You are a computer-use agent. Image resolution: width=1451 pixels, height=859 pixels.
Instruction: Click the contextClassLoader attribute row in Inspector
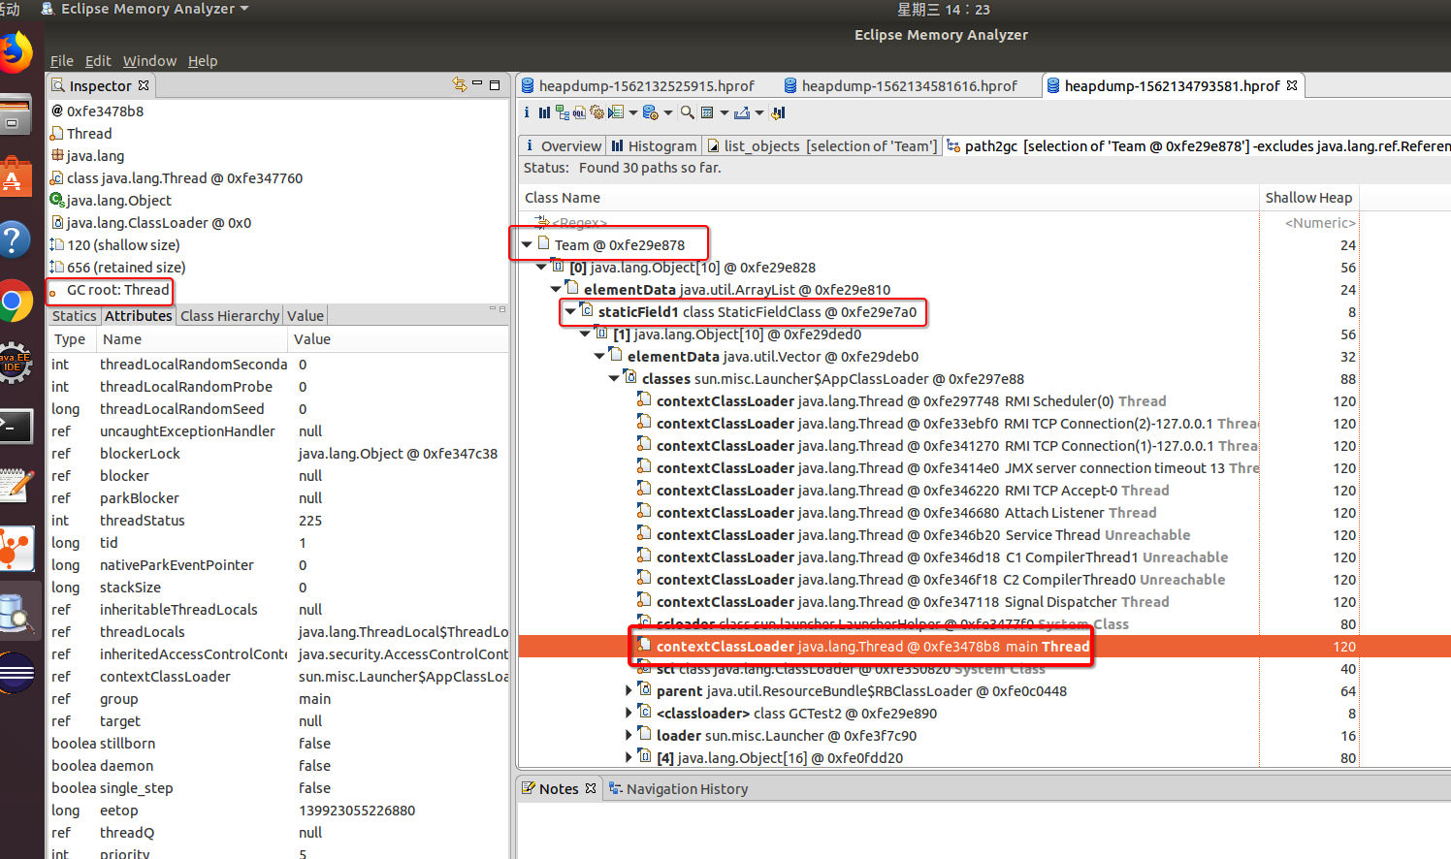278,676
